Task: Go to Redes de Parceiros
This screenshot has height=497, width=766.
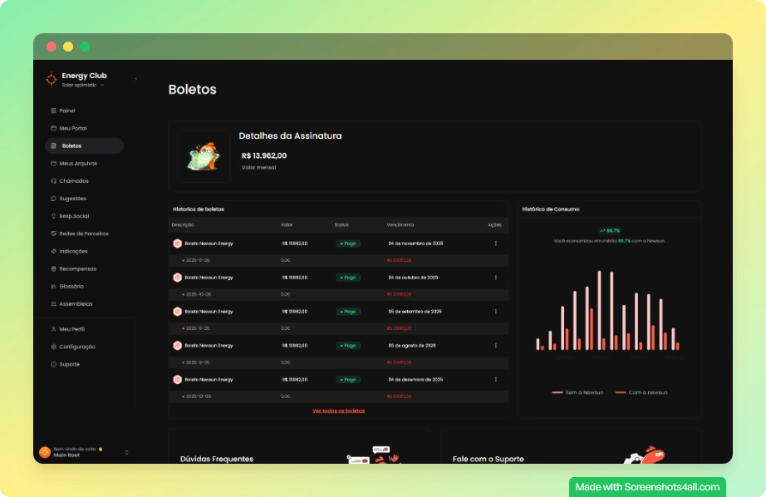Action: (83, 234)
